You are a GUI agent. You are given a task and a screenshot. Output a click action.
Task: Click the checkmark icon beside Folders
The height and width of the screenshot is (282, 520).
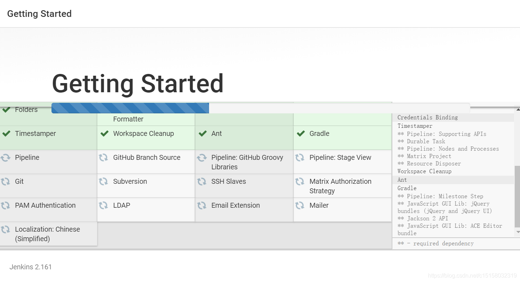click(6, 110)
